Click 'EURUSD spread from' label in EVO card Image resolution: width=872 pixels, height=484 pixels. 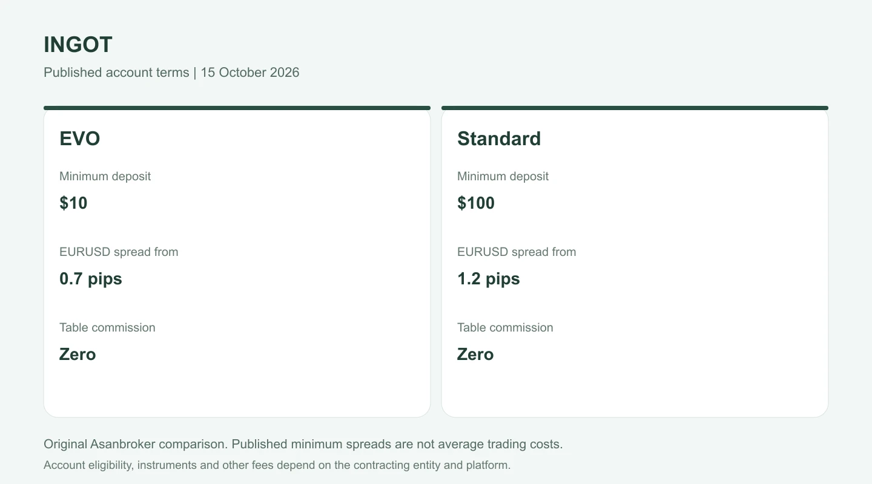pos(119,252)
